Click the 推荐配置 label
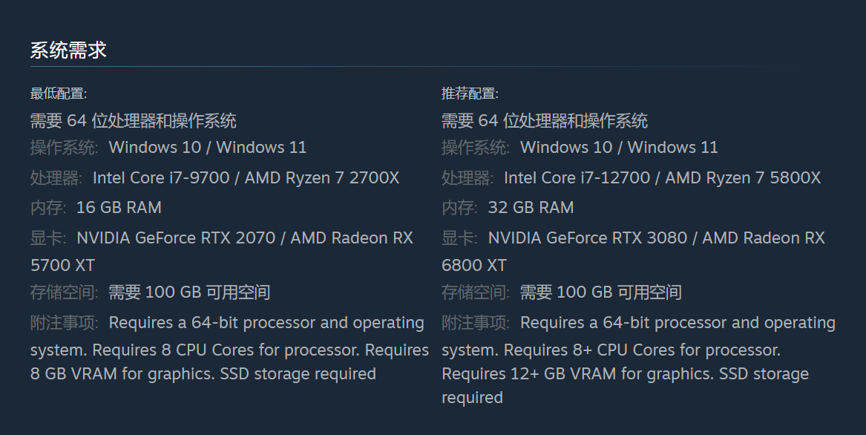The width and height of the screenshot is (866, 435). point(470,94)
